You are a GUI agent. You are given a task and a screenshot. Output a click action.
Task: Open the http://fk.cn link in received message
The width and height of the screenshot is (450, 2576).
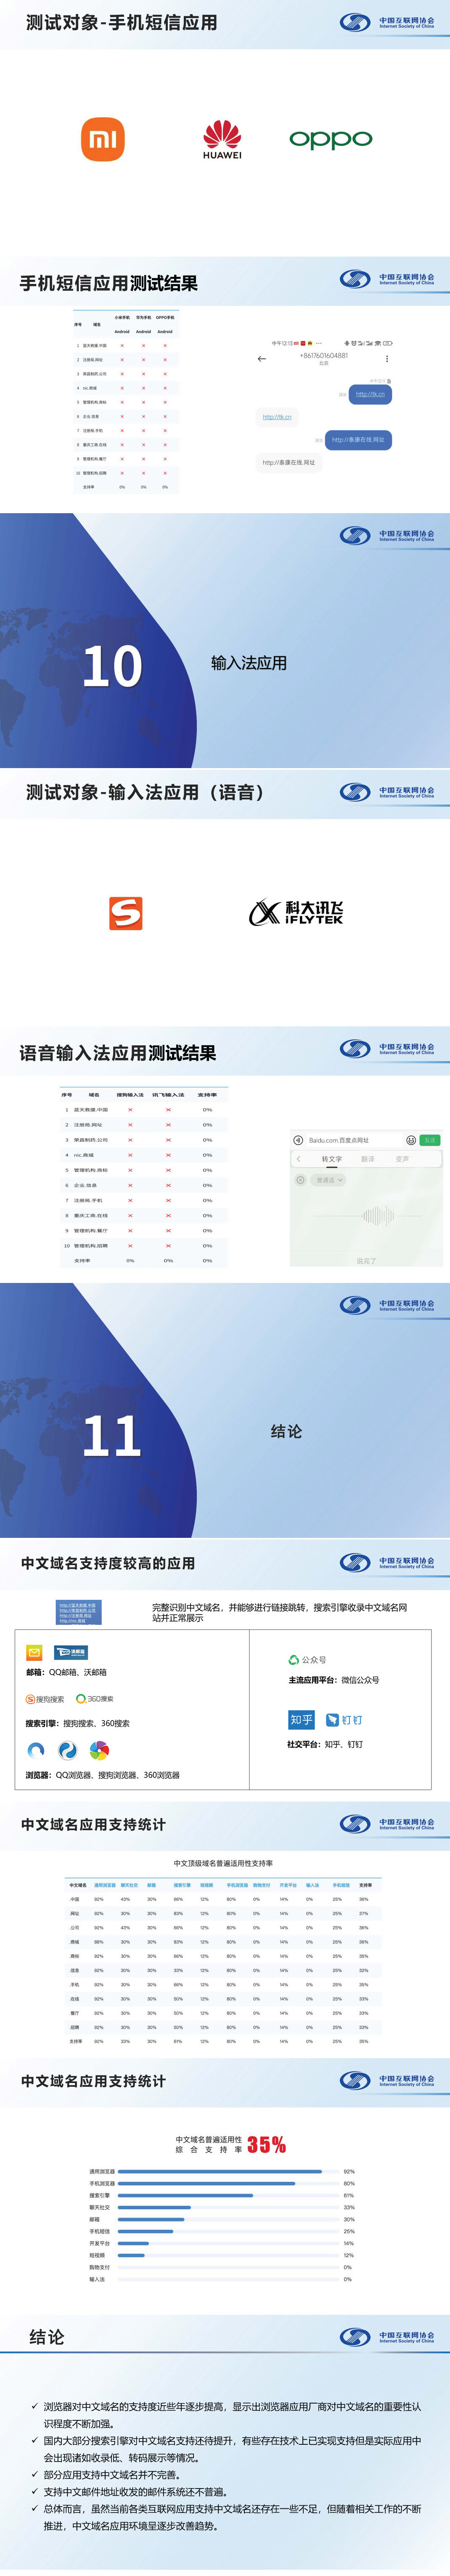277,417
